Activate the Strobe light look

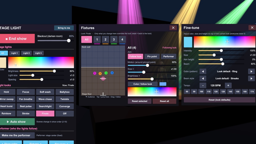click(x=26, y=113)
